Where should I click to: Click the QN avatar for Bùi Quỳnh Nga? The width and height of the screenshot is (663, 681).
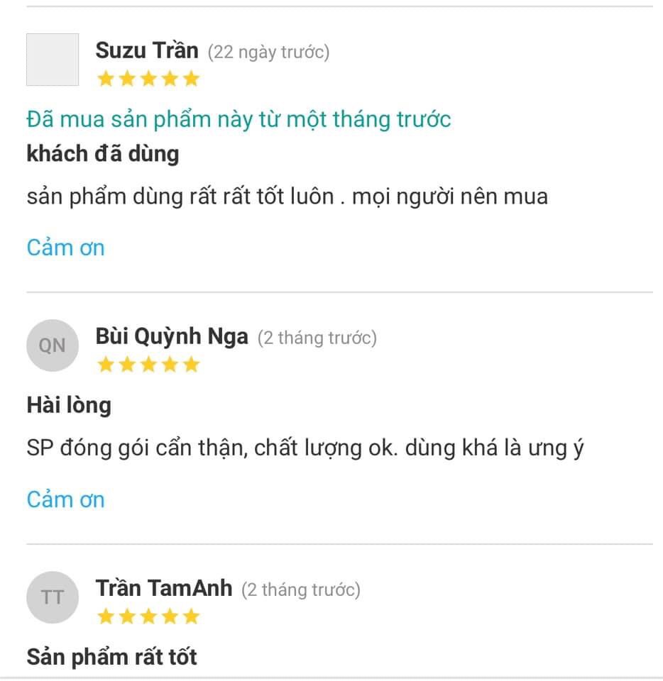53,345
